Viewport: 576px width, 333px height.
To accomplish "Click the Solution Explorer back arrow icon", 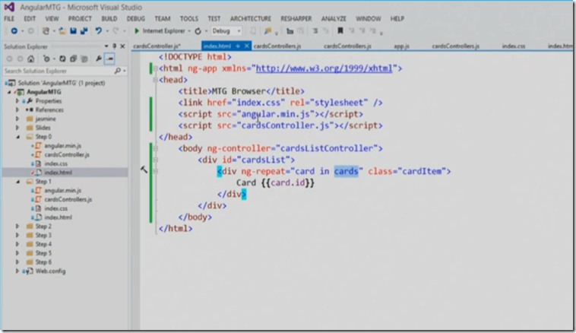I will (x=10, y=59).
